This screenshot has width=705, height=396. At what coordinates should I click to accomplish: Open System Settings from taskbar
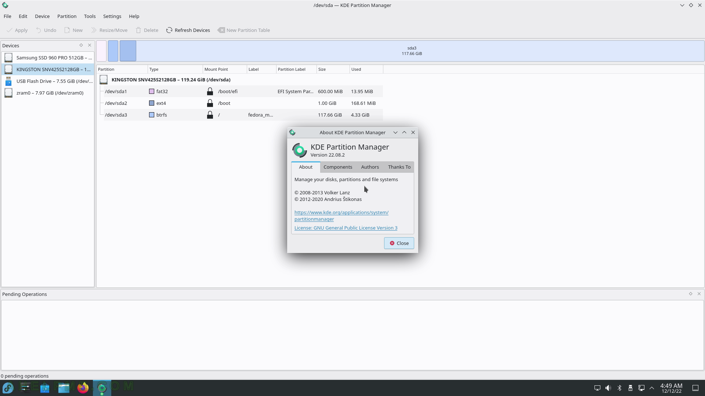click(x=25, y=388)
